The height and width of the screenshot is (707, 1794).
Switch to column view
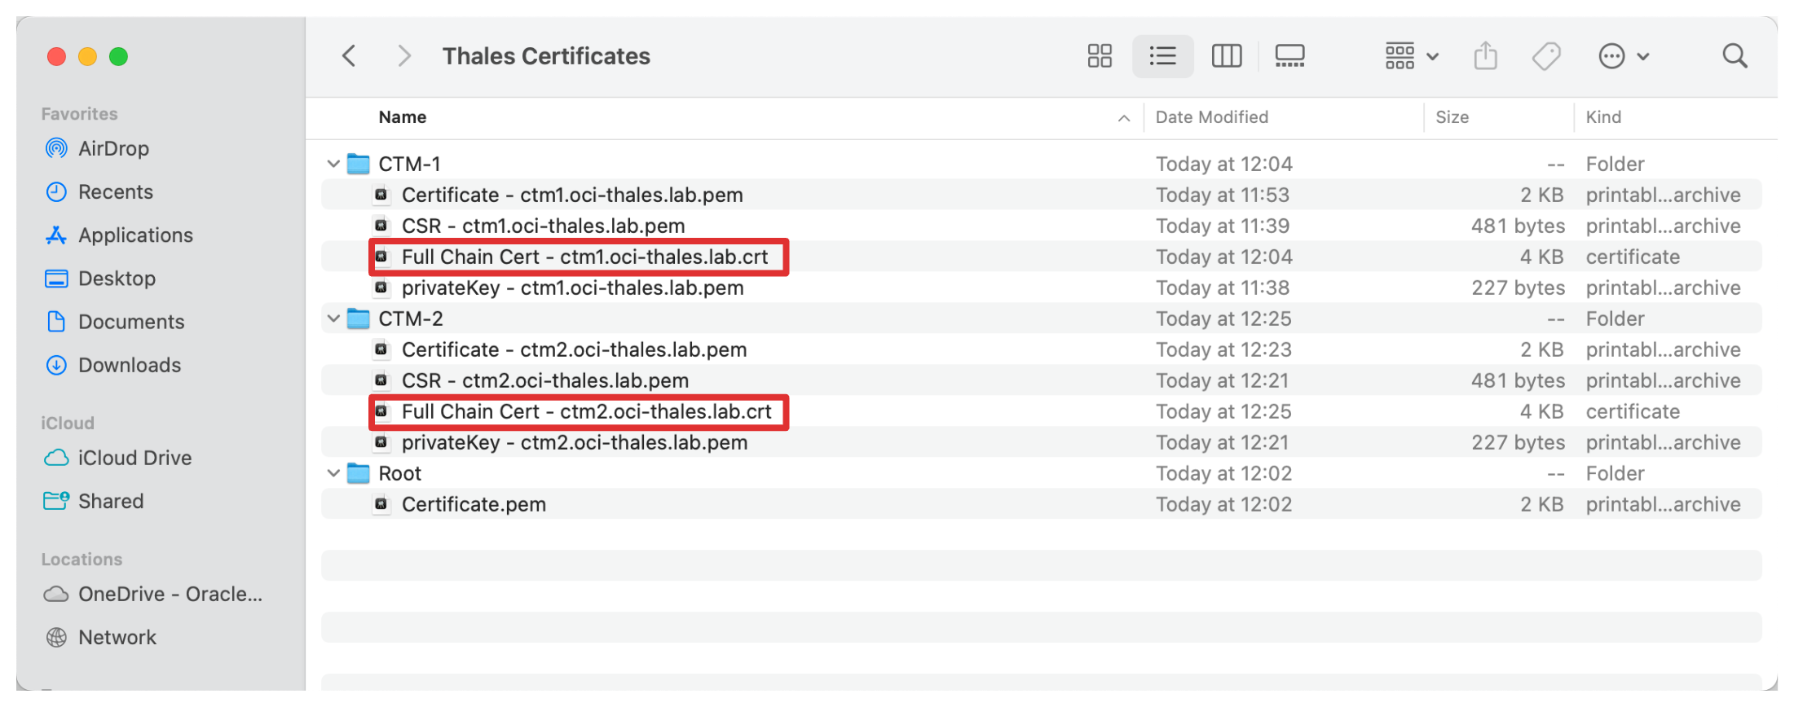1226,56
